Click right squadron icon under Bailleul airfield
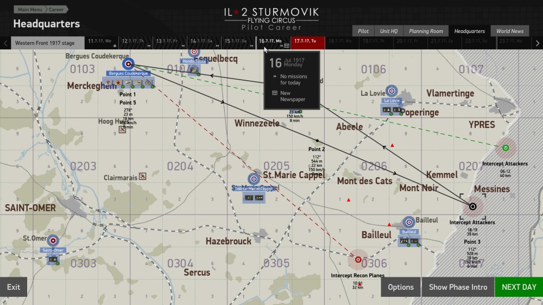 414,241
